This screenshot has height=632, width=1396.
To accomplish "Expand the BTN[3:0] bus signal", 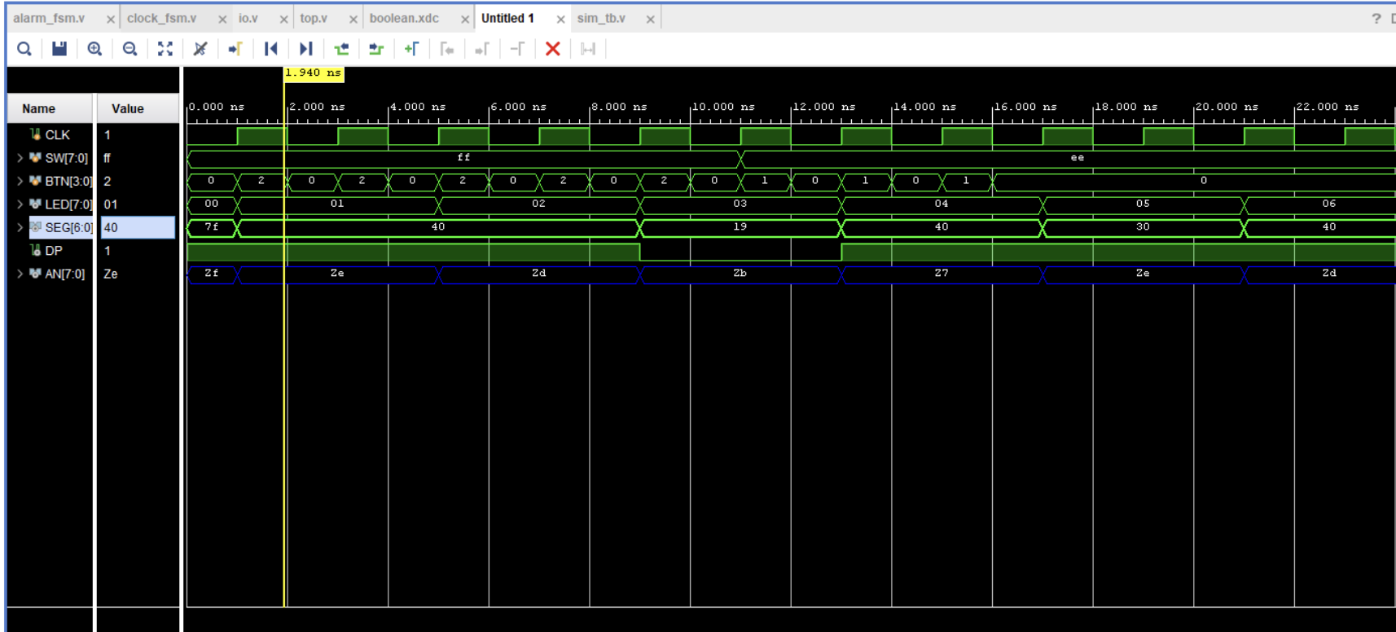I will point(20,181).
